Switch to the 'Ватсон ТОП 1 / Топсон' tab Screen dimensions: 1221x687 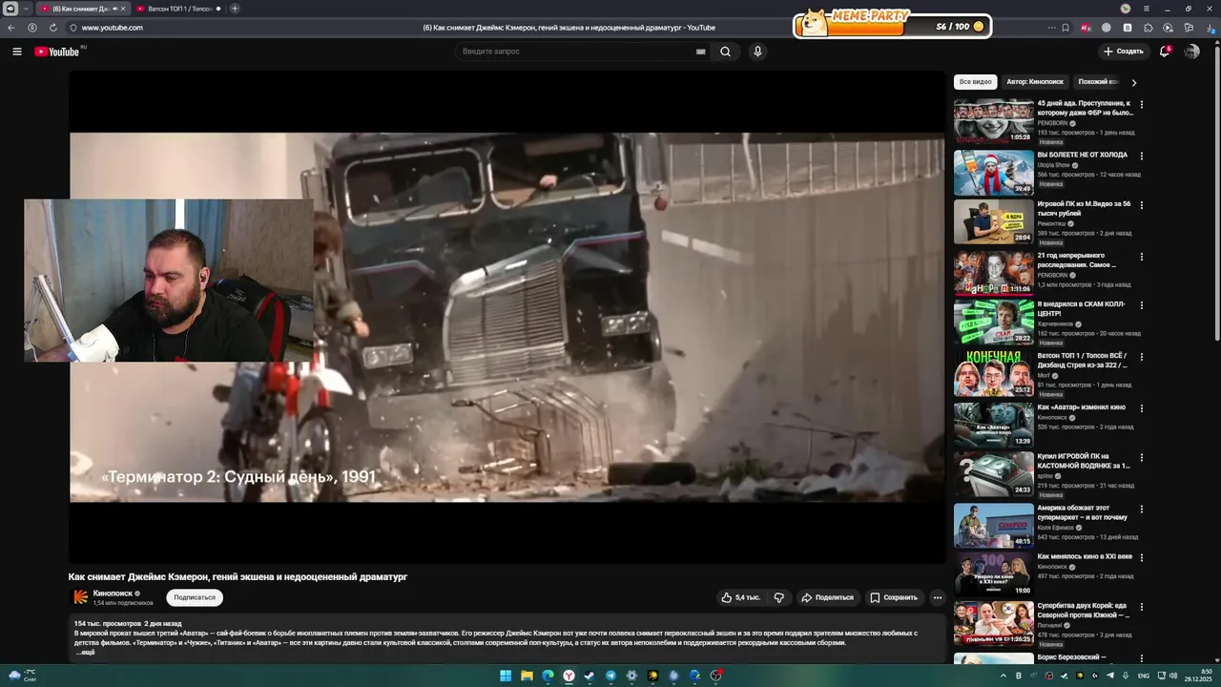coord(177,9)
